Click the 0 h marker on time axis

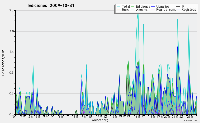[15, 116]
